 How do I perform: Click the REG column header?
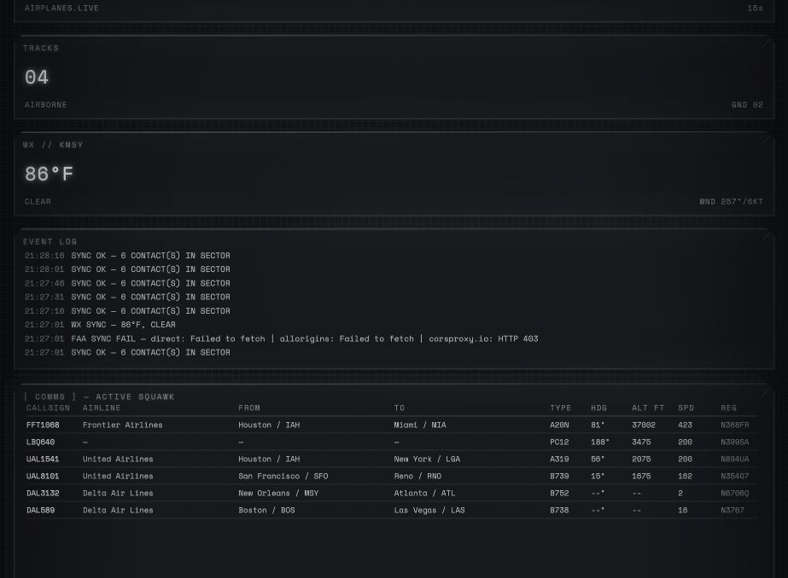pos(729,407)
